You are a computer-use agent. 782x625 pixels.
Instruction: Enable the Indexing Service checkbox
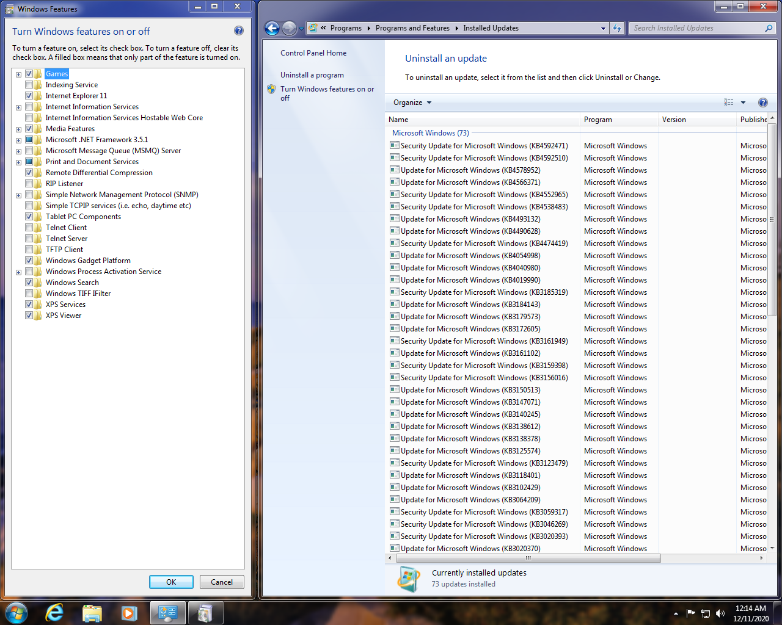[29, 85]
